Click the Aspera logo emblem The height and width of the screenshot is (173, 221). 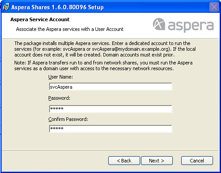click(x=159, y=24)
